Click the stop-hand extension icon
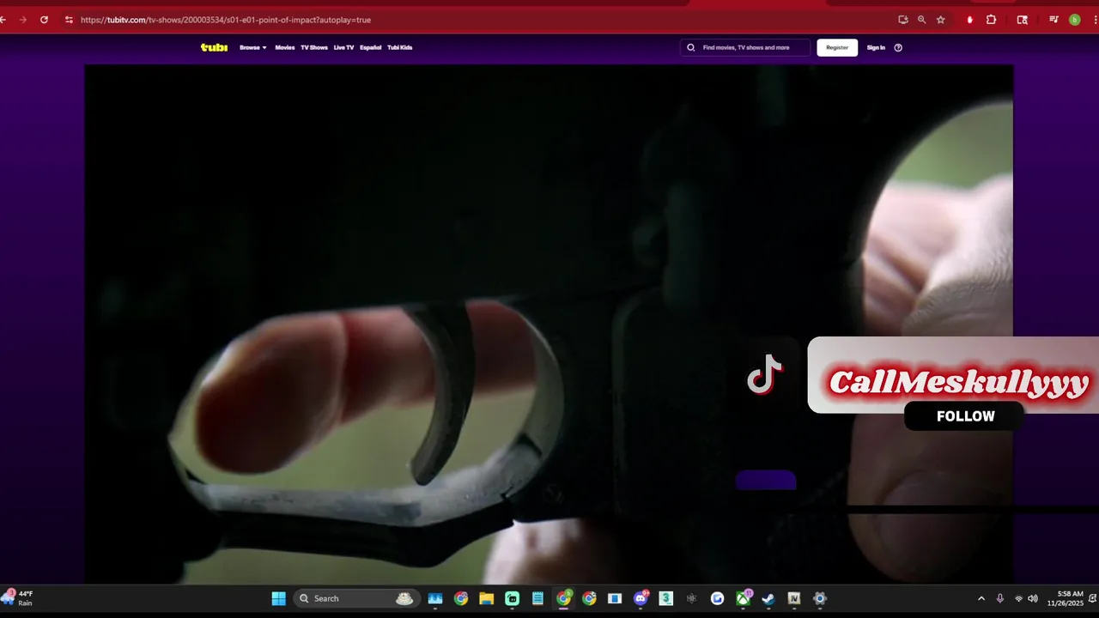 pos(970,20)
